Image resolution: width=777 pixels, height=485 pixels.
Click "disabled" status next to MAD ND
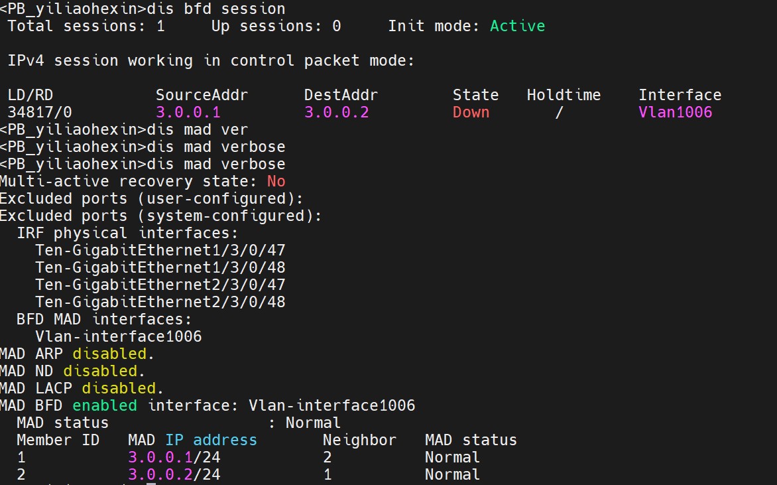coord(99,371)
